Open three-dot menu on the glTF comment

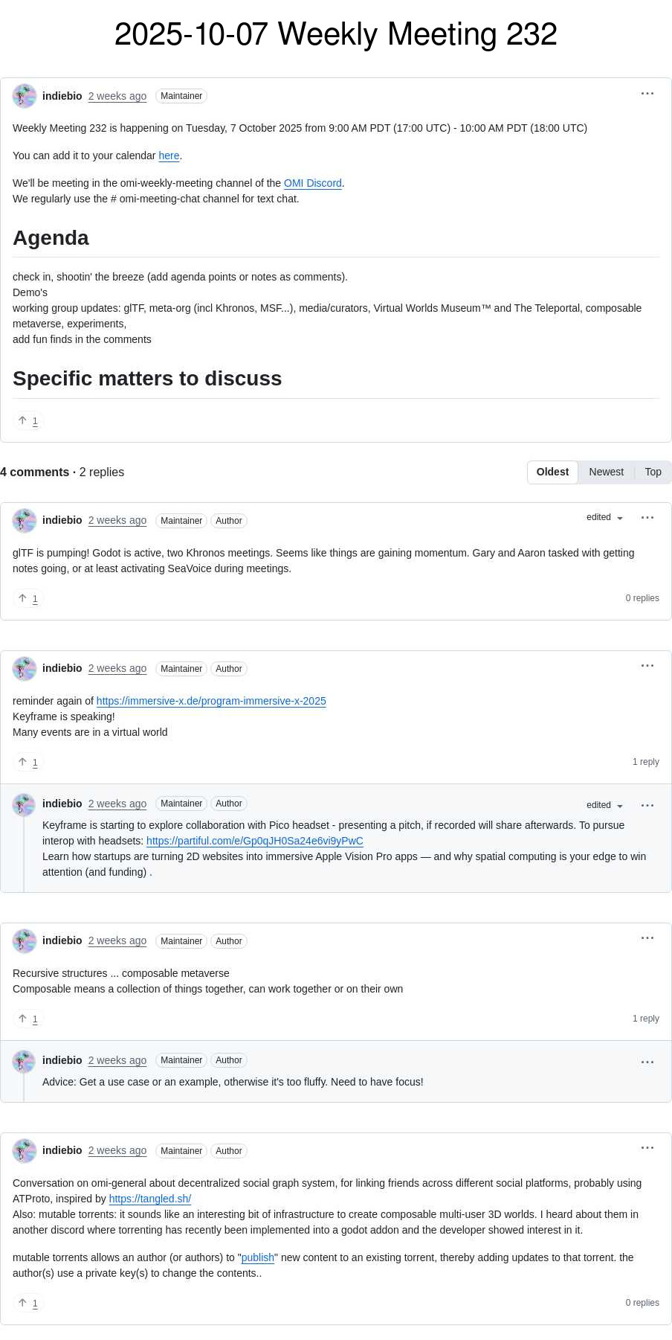[x=647, y=518]
